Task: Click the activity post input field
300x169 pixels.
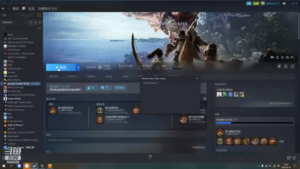Action: tap(126, 140)
